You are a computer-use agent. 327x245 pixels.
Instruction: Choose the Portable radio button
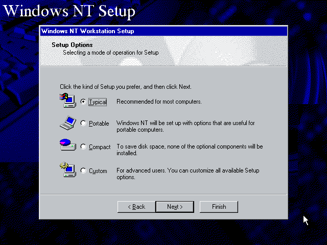pyautogui.click(x=83, y=123)
